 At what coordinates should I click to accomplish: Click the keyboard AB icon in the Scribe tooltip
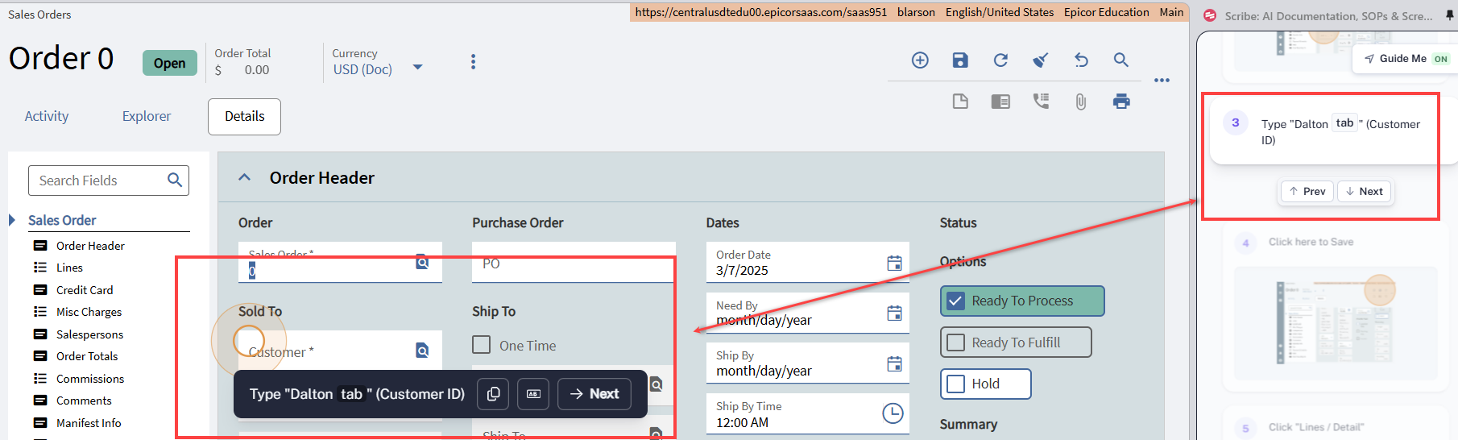click(533, 394)
